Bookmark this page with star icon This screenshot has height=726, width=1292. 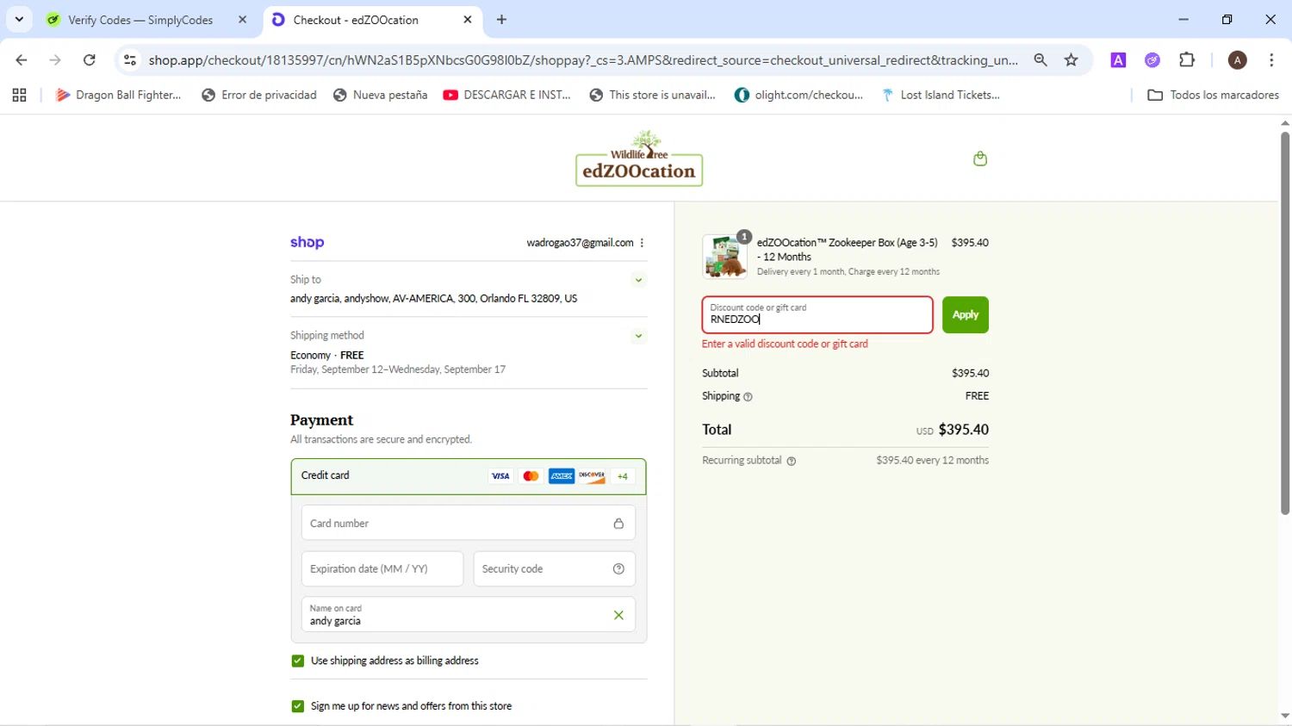1071,59
